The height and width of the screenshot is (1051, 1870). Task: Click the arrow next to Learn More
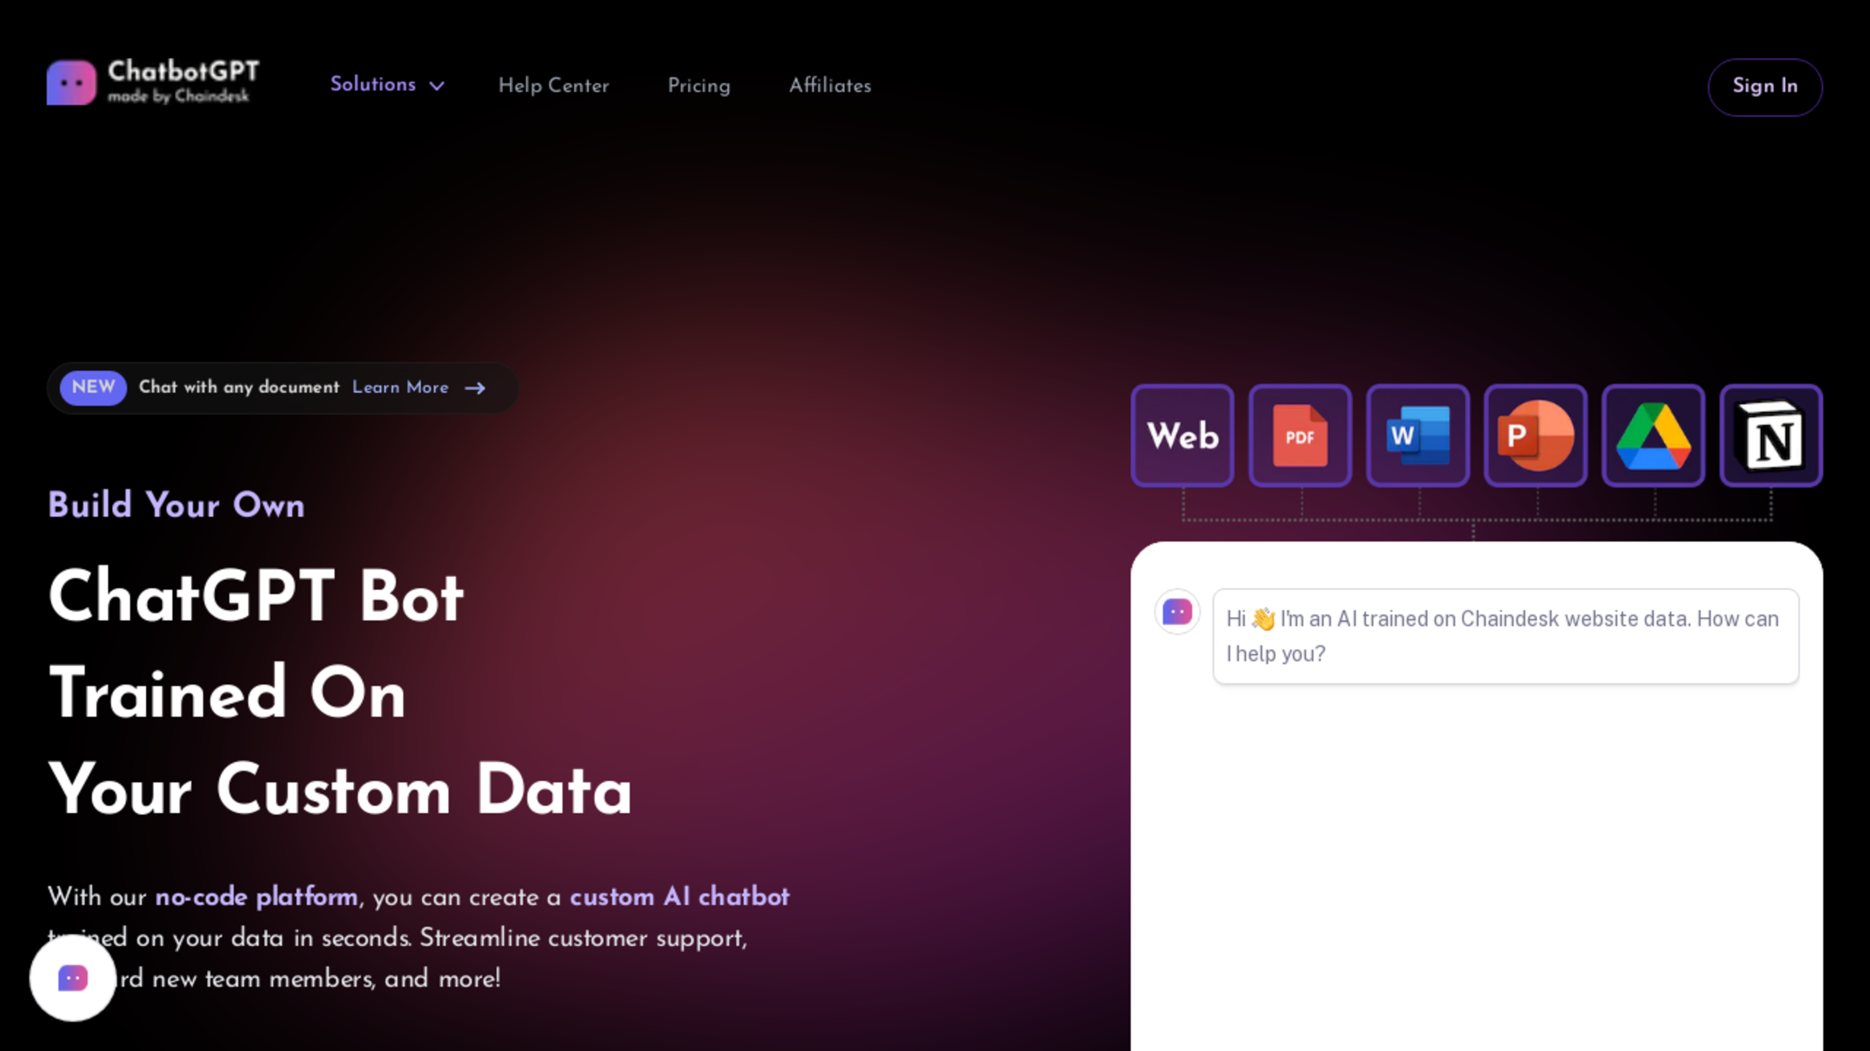click(475, 388)
